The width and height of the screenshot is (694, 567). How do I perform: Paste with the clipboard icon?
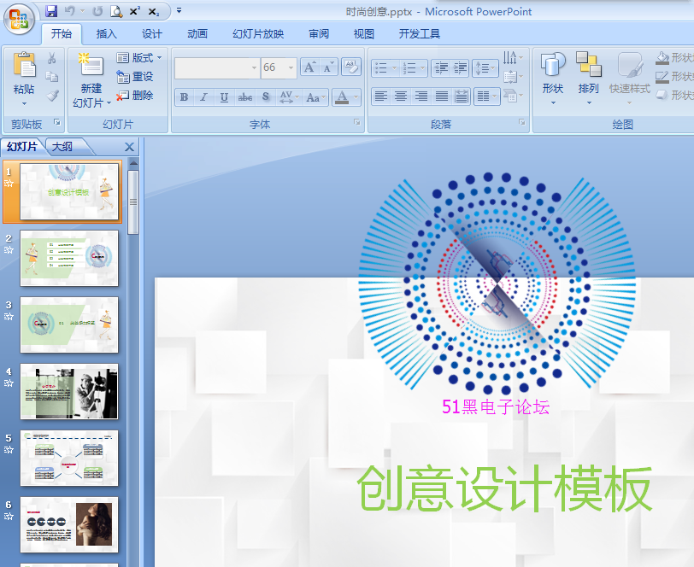[24, 64]
